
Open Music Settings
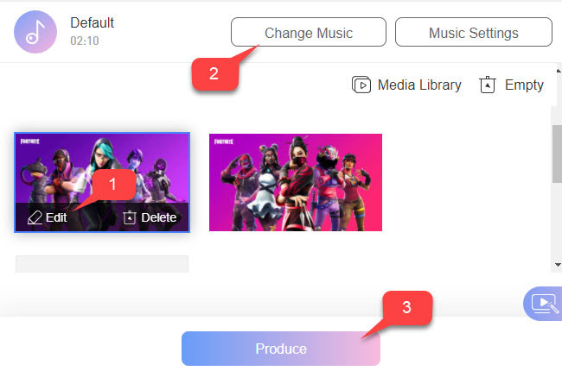(474, 32)
